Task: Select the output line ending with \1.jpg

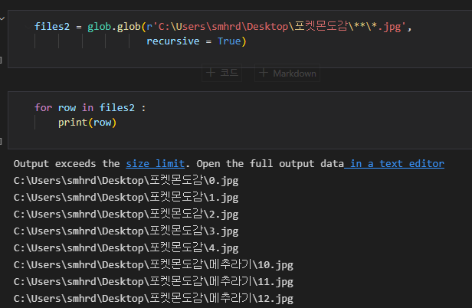Action: 126,198
